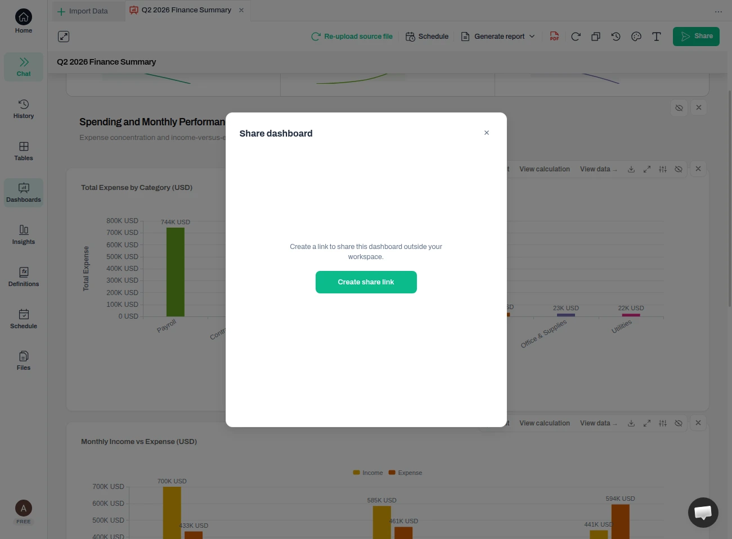Hide the Total Expense by Category chart
The width and height of the screenshot is (732, 539).
[x=679, y=169]
